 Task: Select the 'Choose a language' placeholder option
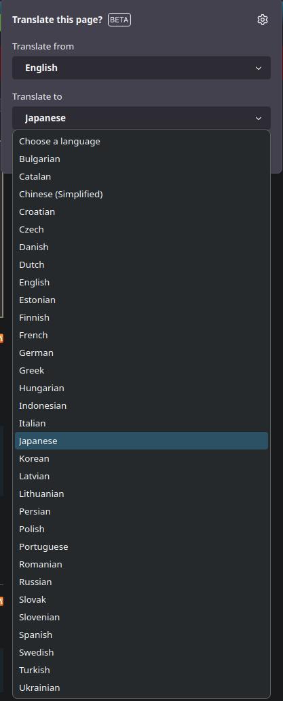coord(141,141)
